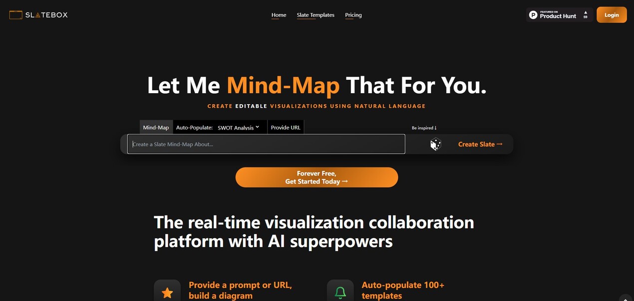The height and width of the screenshot is (301, 634).
Task: Click the Product Hunt "P" logo
Action: [533, 15]
